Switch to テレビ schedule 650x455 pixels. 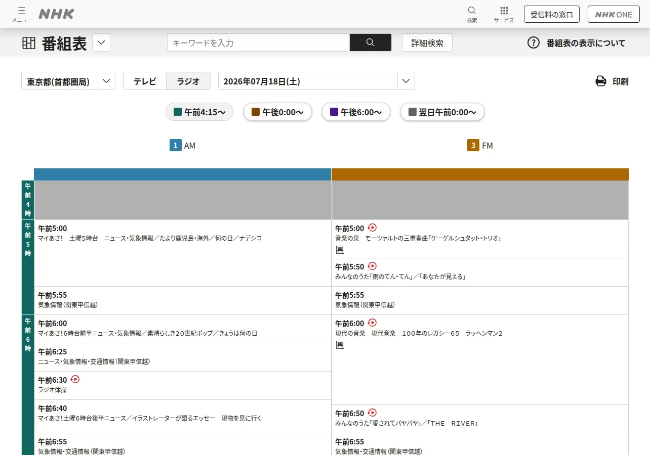coord(145,81)
